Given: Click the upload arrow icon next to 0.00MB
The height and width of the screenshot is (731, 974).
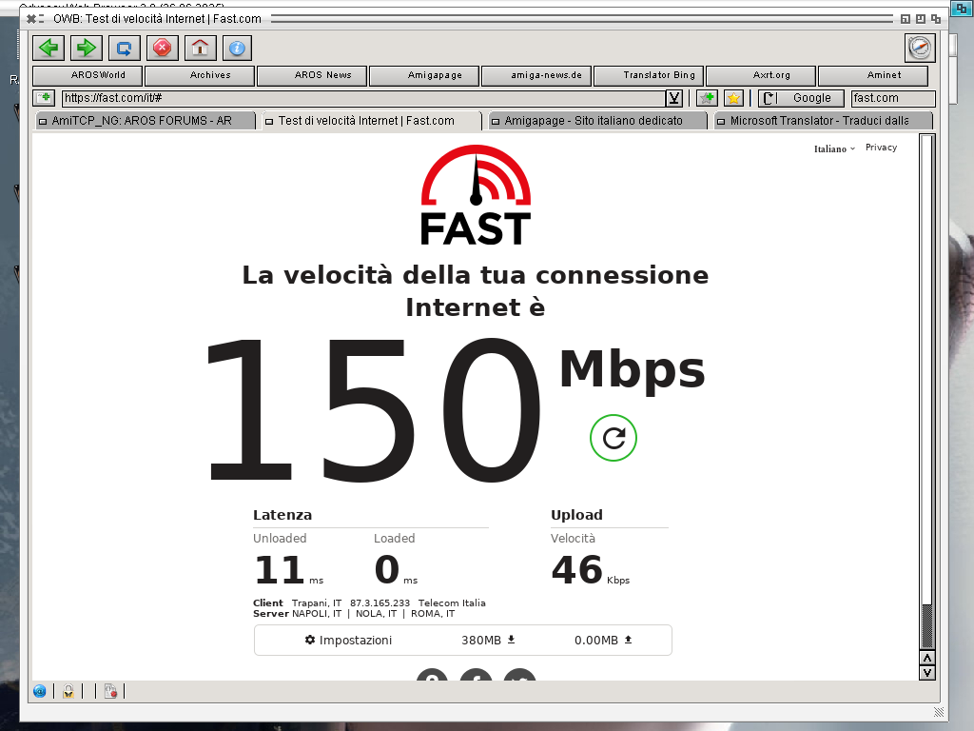Looking at the screenshot, I should 628,640.
